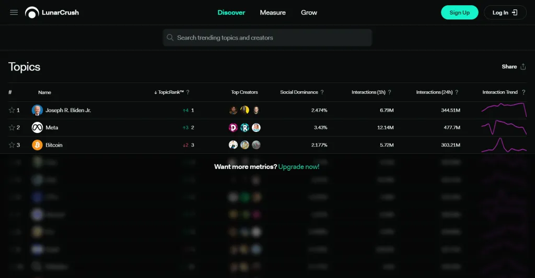
Task: Follow the Upgrade now! link
Action: (299, 167)
